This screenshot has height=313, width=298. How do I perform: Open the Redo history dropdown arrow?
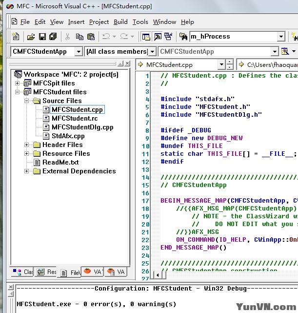[x=132, y=37]
